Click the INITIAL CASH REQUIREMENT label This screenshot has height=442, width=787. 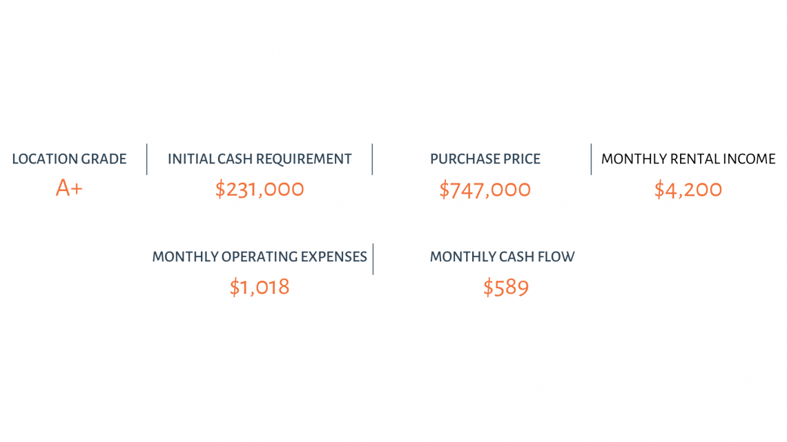point(260,159)
